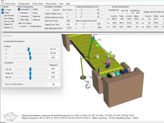Click the folded-shape logo in the bottom-left corner
Viewport: 164px width, 123px height.
(x=11, y=116)
